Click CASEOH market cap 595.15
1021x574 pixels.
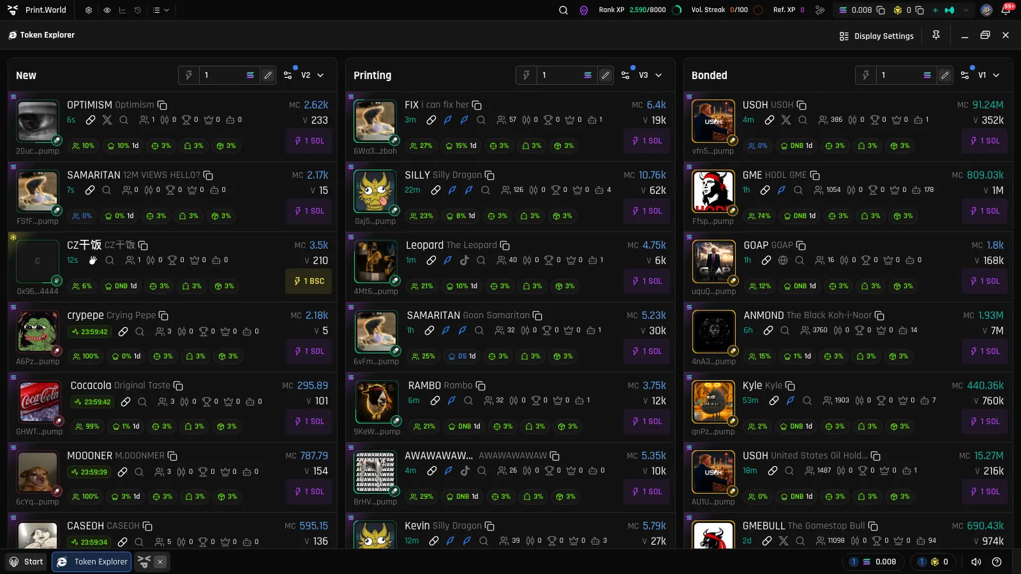[314, 526]
